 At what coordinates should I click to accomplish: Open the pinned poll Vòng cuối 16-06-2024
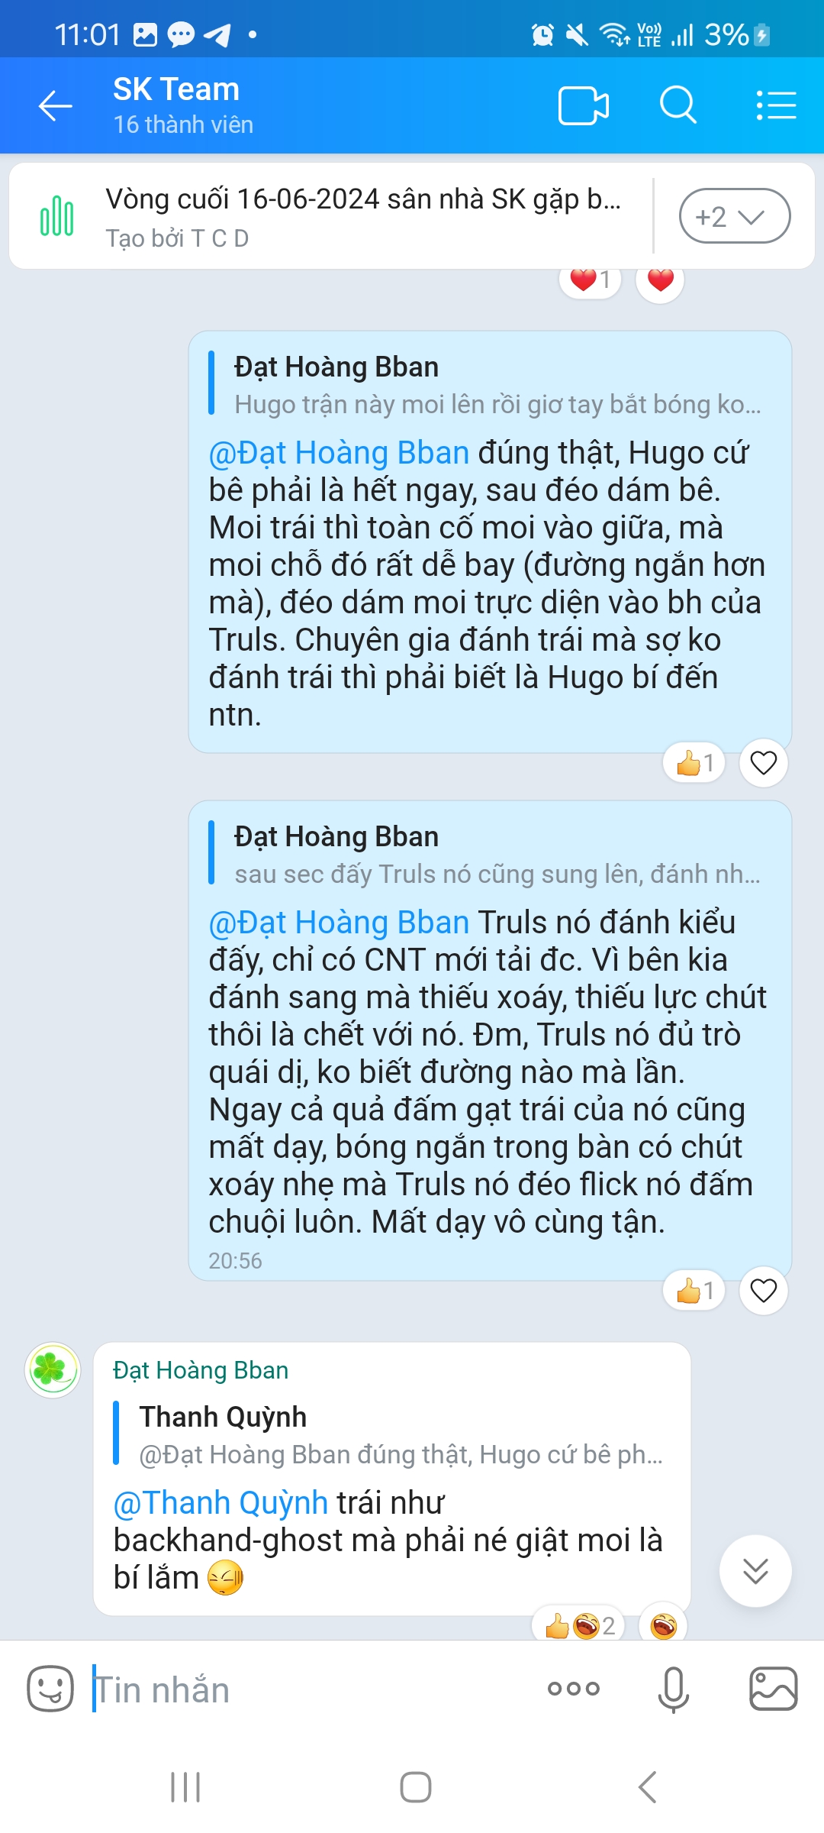pyautogui.click(x=363, y=216)
